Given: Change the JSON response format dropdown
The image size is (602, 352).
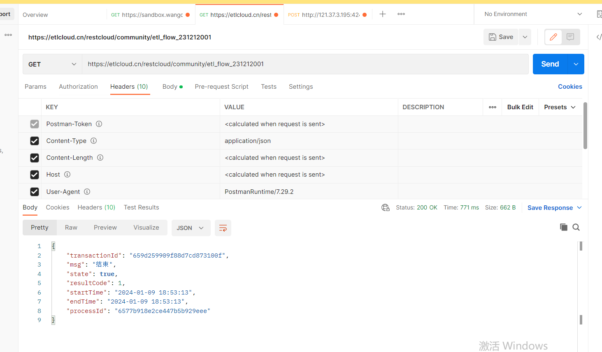Looking at the screenshot, I should click(191, 228).
